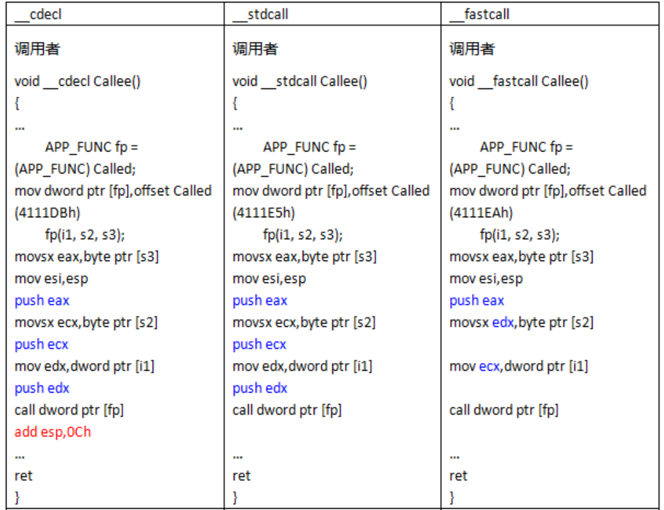The image size is (664, 510).
Task: Select "movsx ecx,byte ptr [s2]" in __cdecl column
Action: pos(86,322)
